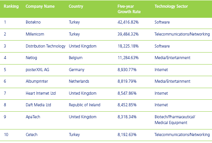Click the Belgium country cell

(76, 58)
